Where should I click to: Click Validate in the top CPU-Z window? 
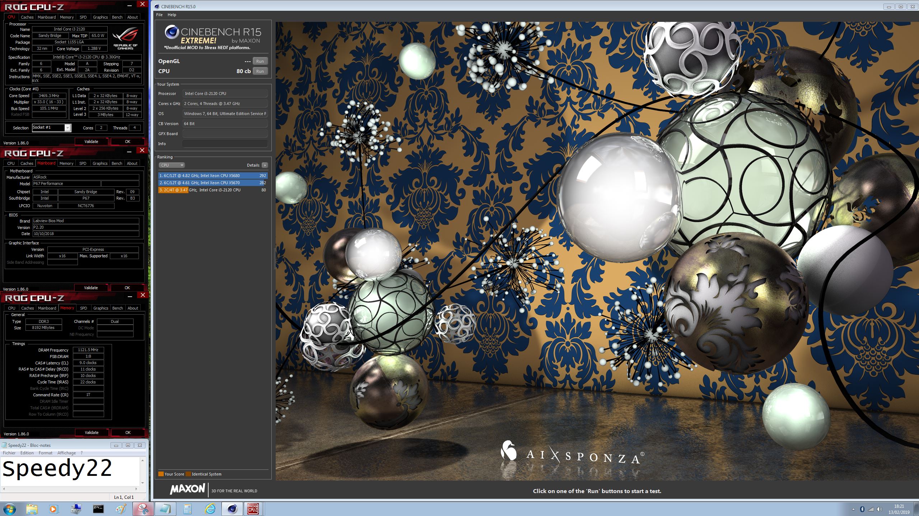91,142
